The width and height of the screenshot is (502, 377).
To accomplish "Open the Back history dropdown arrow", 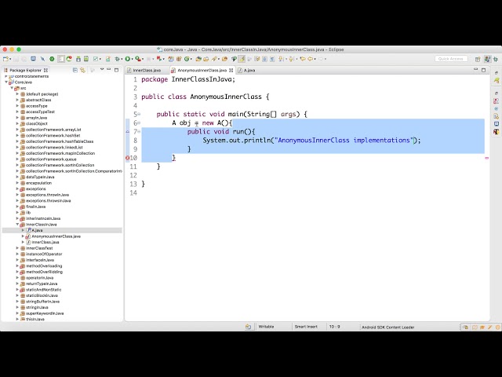I will point(315,59).
